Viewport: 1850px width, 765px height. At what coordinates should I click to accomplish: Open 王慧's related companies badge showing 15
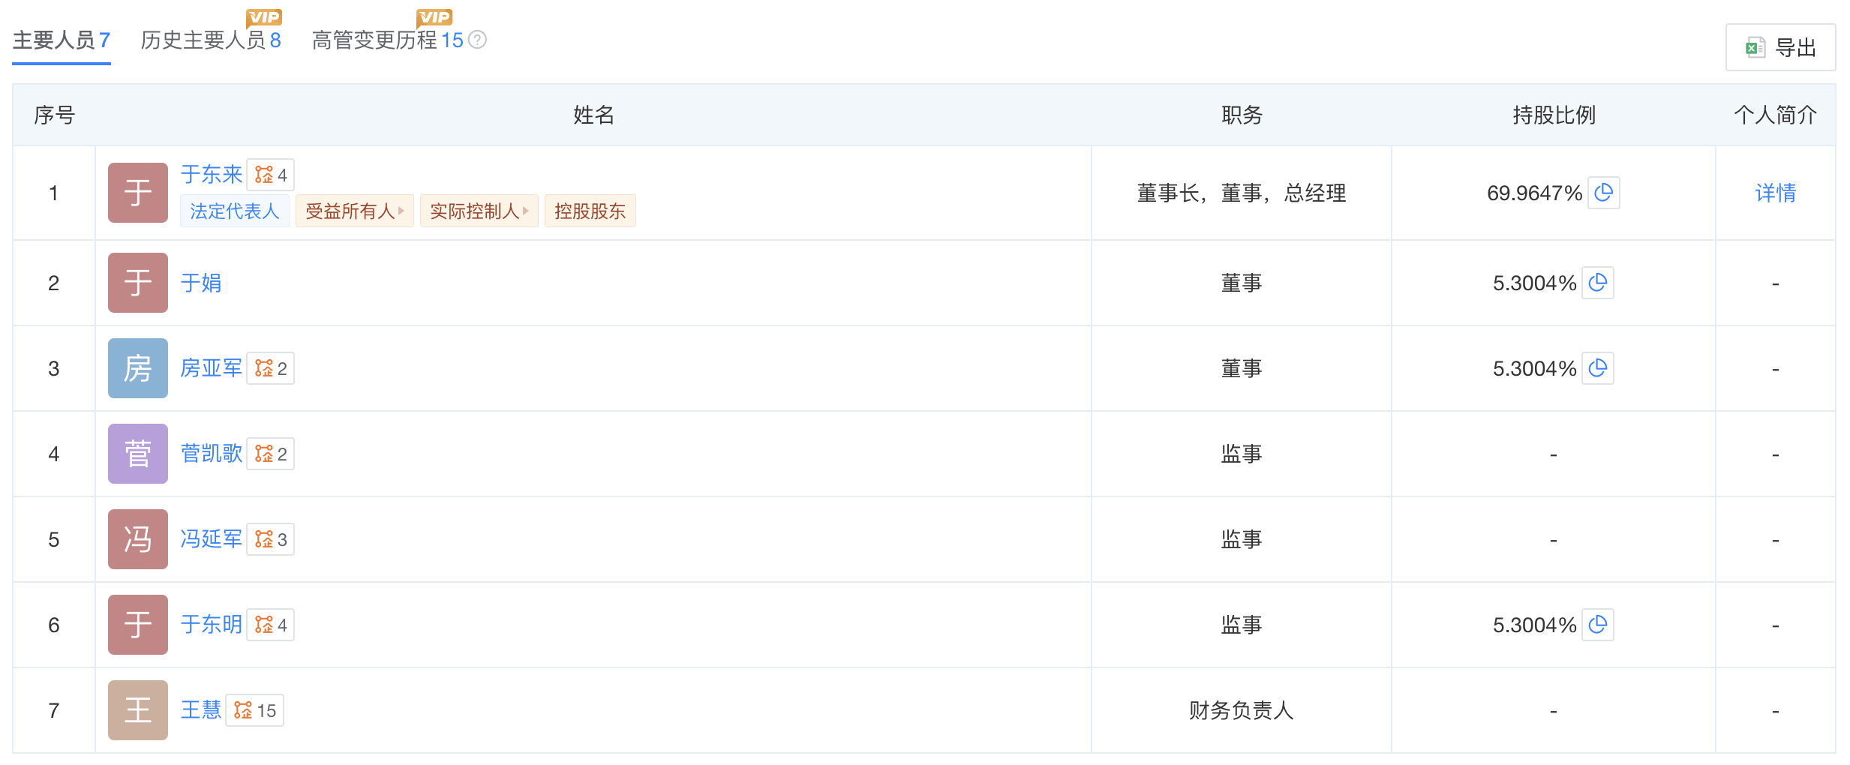point(255,710)
